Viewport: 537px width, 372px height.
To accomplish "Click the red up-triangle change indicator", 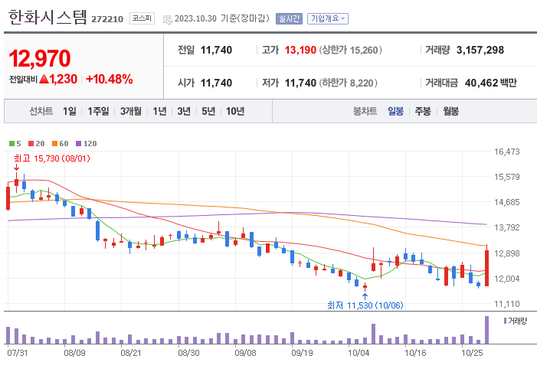I will pos(44,80).
